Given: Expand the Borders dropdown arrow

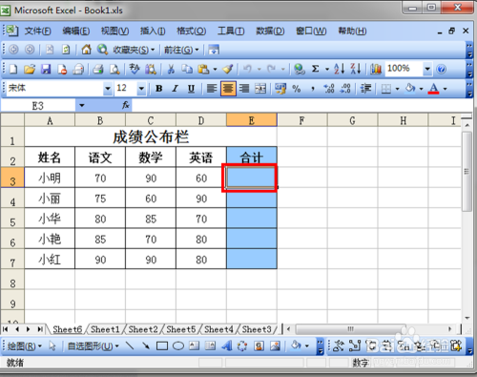Looking at the screenshot, I should pos(397,89).
